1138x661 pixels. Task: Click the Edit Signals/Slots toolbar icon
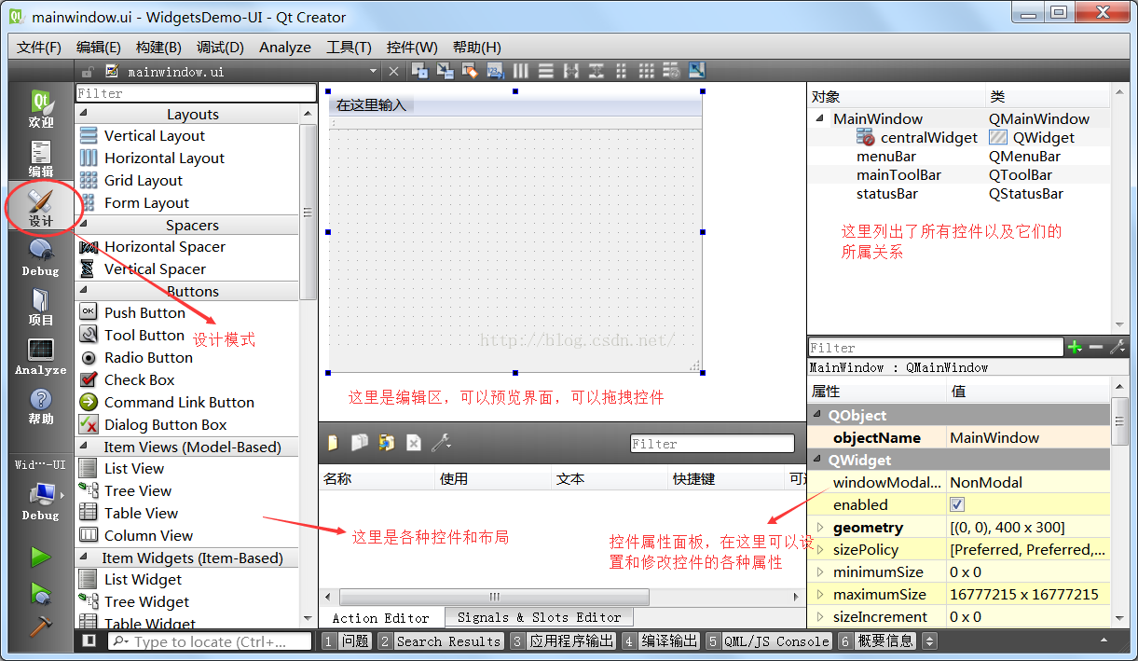point(445,71)
